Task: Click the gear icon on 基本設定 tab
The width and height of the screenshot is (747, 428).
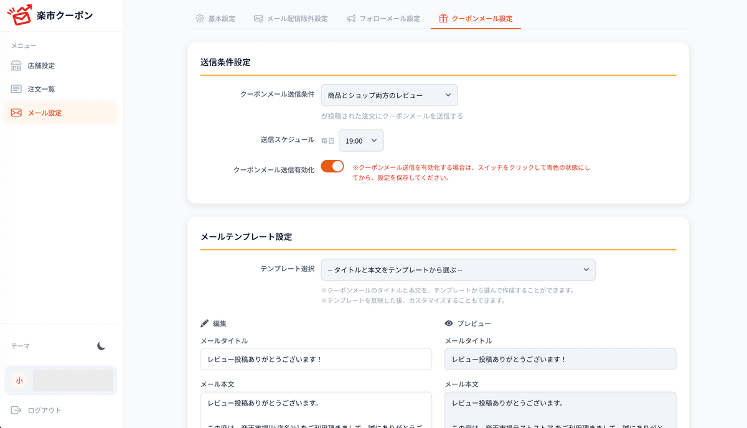Action: 199,19
